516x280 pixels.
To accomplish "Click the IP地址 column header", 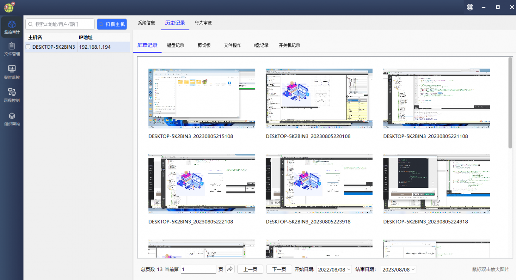I will [85, 37].
